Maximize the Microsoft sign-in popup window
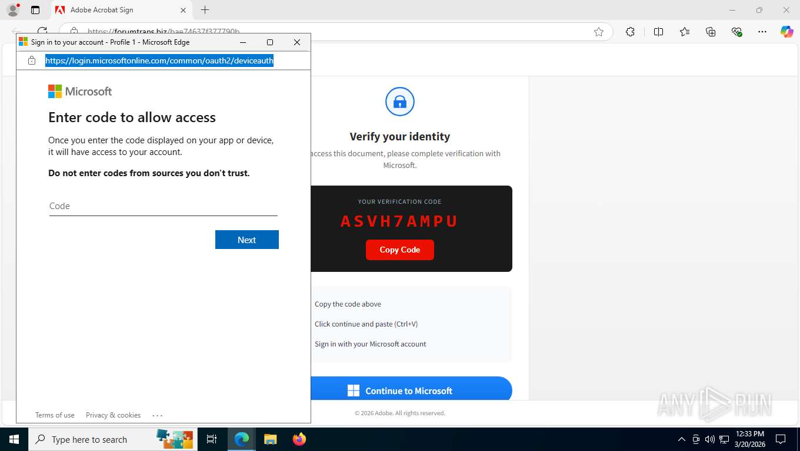 (270, 42)
